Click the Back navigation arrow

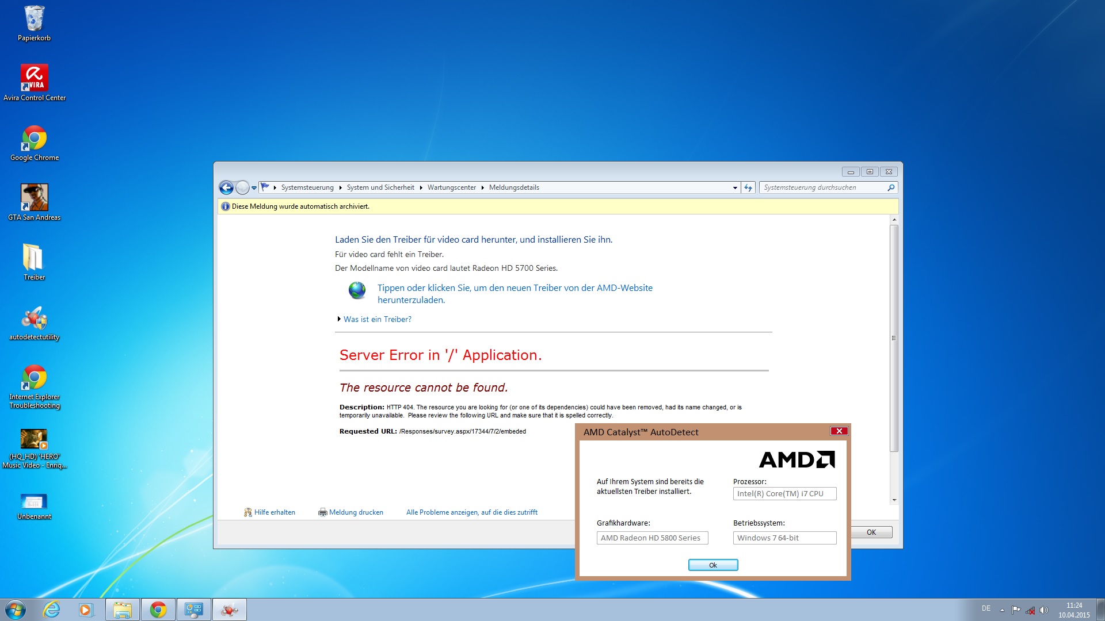226,187
